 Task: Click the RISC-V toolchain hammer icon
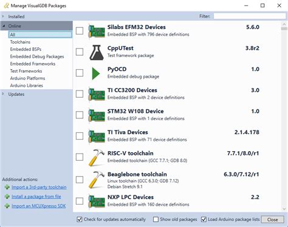pyautogui.click(x=97, y=158)
